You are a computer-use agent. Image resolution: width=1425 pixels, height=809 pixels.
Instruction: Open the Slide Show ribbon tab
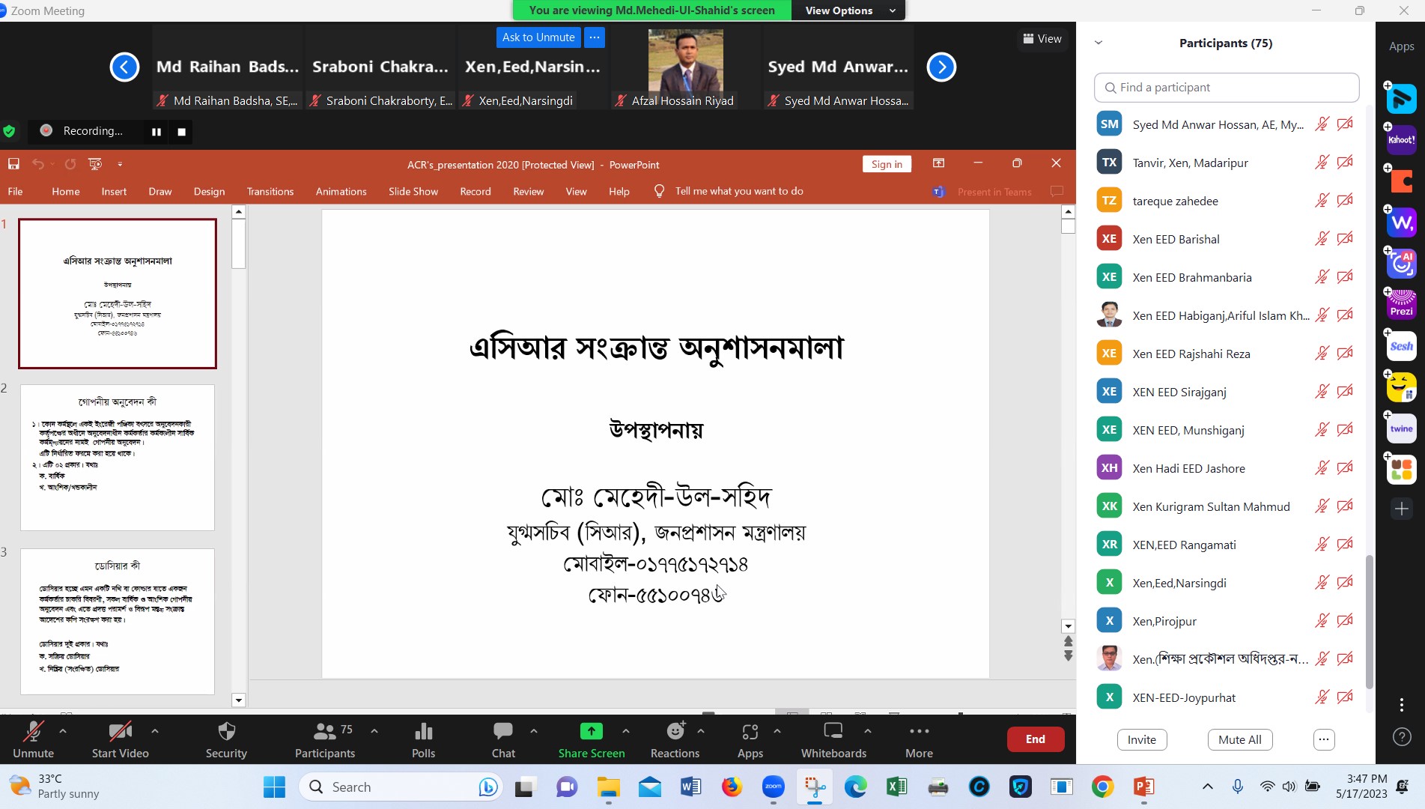pyautogui.click(x=413, y=191)
